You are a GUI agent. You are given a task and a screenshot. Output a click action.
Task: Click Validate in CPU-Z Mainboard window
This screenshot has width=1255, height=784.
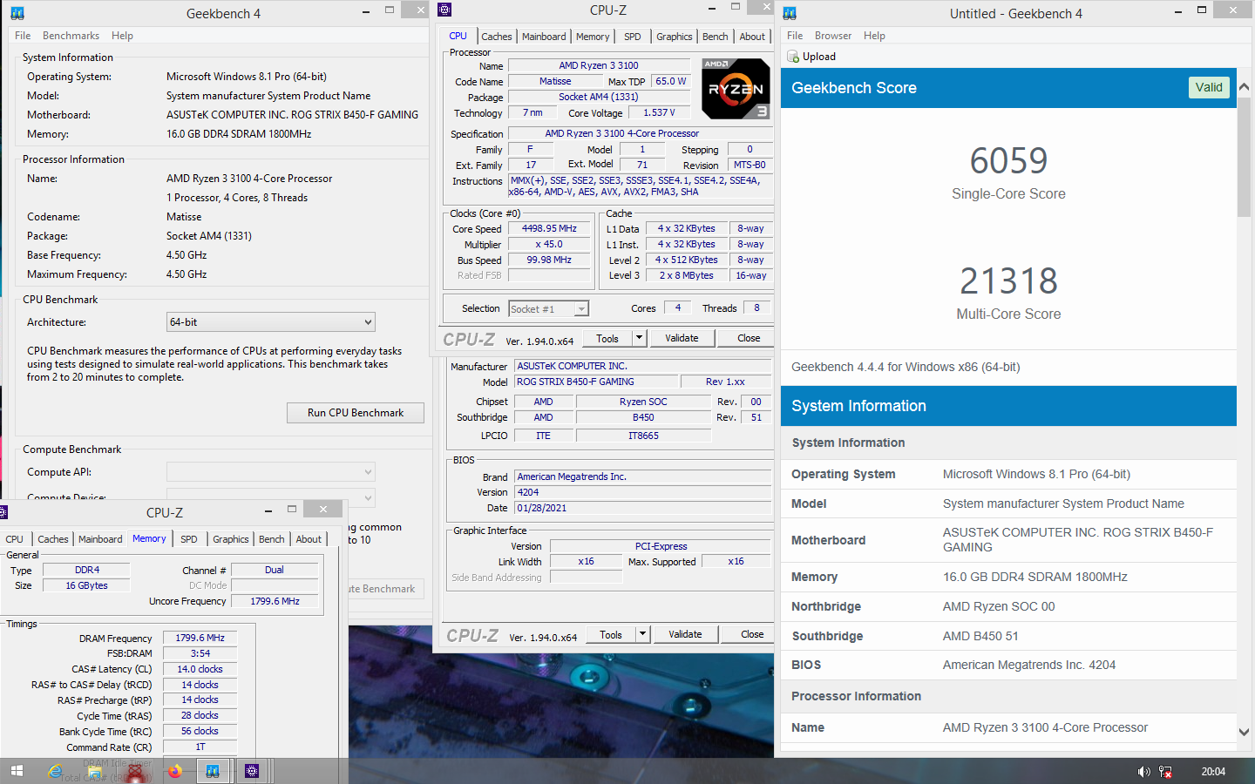coord(685,634)
